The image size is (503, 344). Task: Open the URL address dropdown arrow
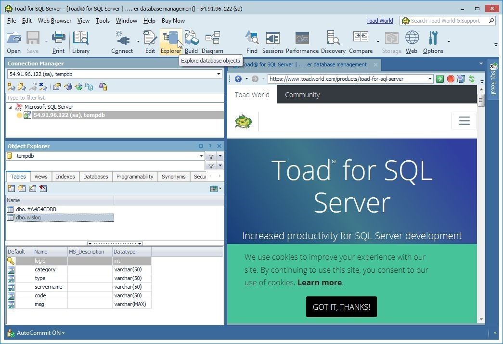(430, 79)
